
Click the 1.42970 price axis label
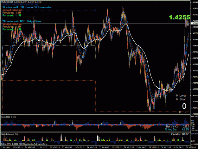[x=195, y=9]
